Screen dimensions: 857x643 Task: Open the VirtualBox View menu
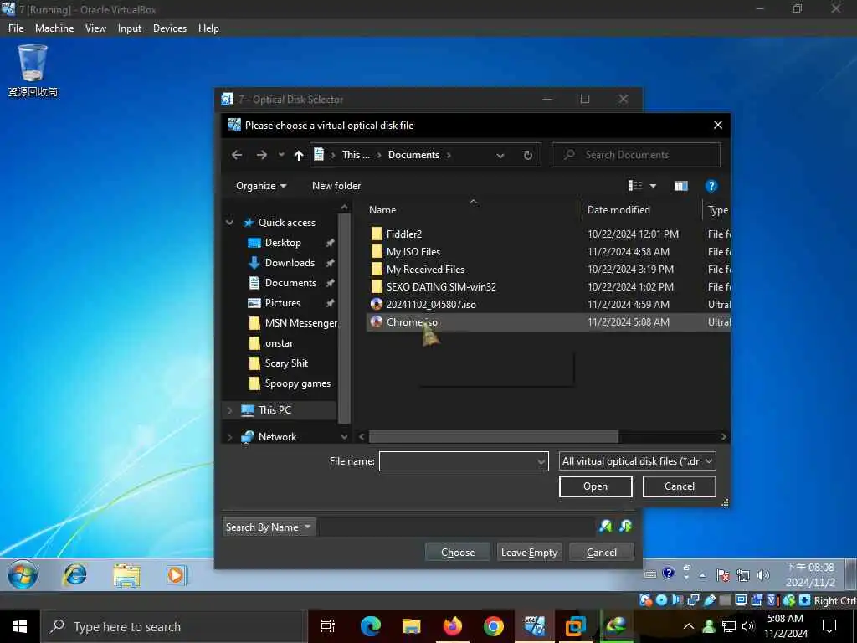pyautogui.click(x=95, y=28)
